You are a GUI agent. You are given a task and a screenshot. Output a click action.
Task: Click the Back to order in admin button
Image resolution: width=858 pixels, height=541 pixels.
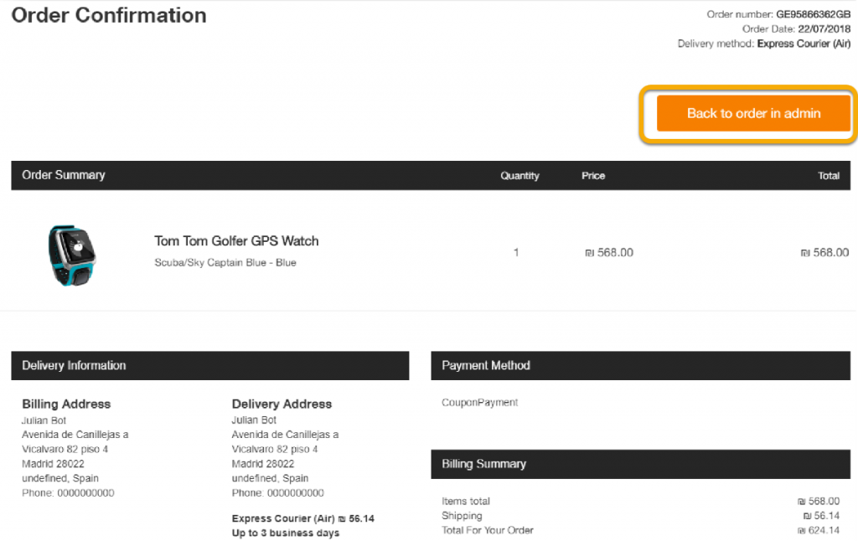[x=753, y=113]
